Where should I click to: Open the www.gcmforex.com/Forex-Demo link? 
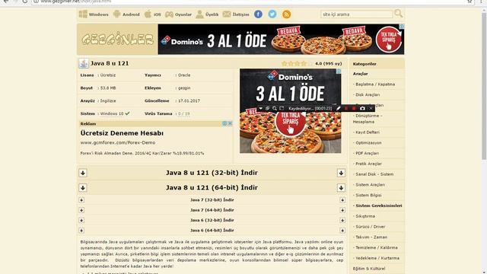[118, 142]
